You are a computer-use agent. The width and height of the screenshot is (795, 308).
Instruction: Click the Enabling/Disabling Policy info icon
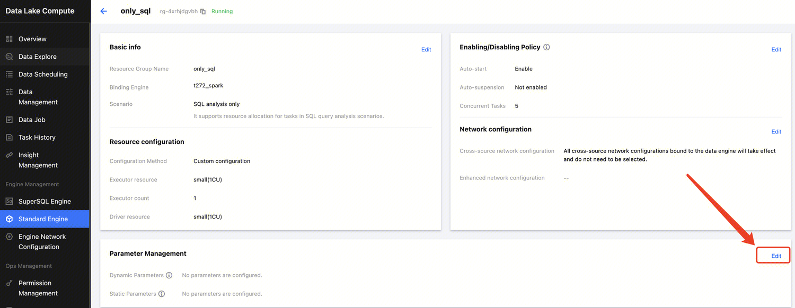pos(546,47)
